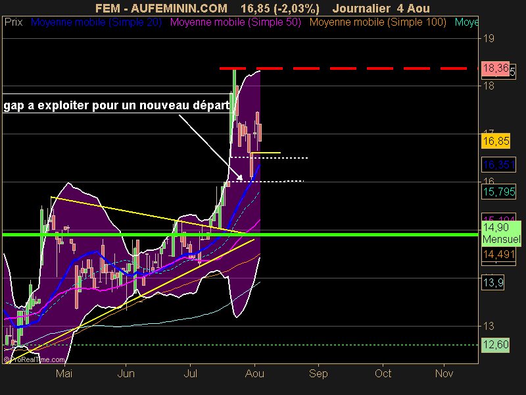The image size is (526, 395).
Task: Click the 13,9 price label
Action: pos(492,282)
